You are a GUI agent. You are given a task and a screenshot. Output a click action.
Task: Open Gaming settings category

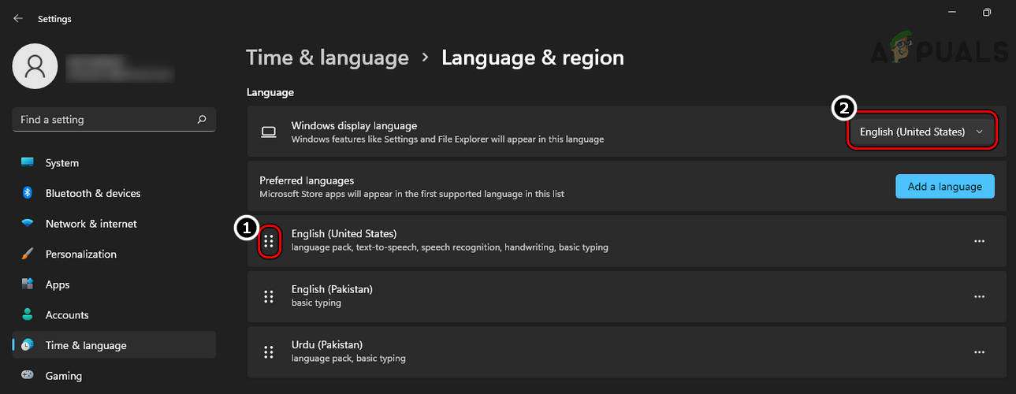tap(62, 376)
